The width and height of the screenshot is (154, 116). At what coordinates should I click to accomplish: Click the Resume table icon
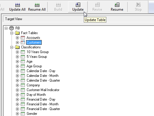pyautogui.click(x=117, y=5)
